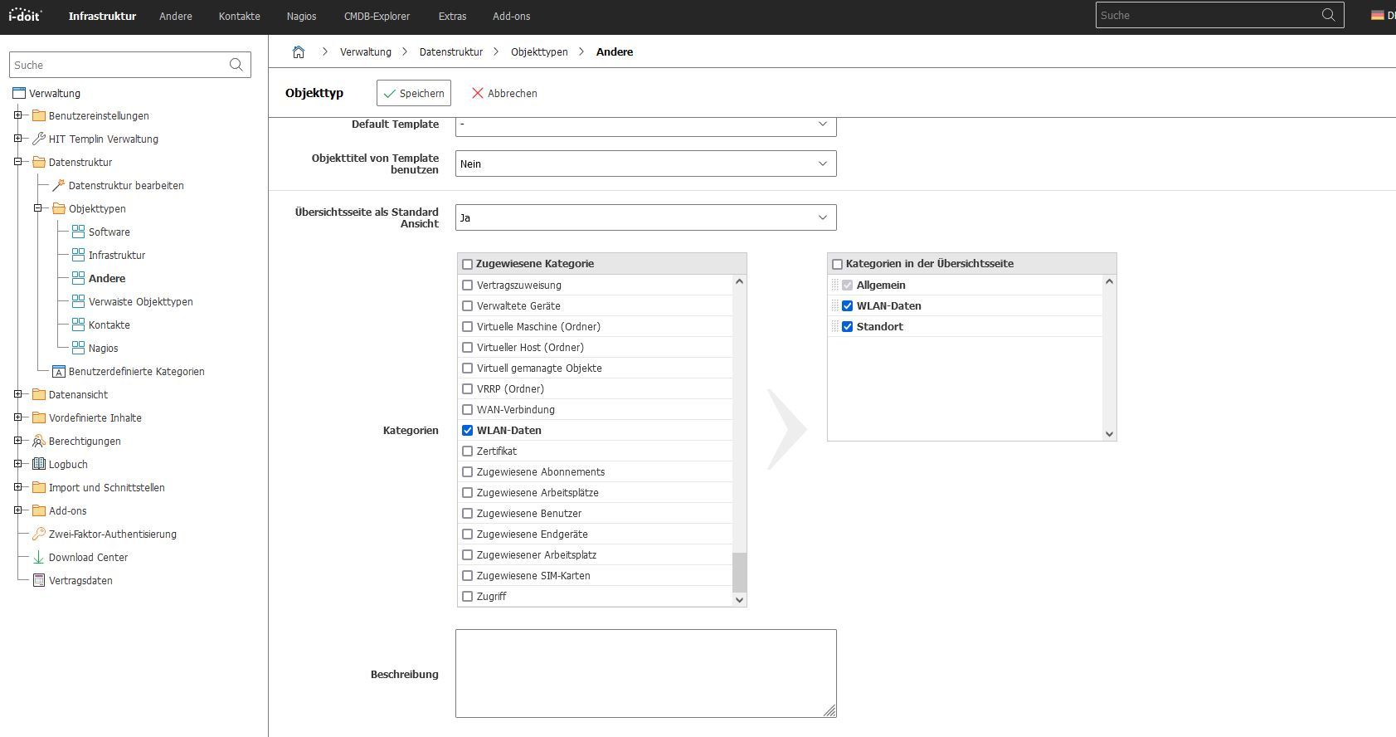This screenshot has width=1396, height=737.
Task: Open the Infrastruktur top menu
Action: point(102,16)
